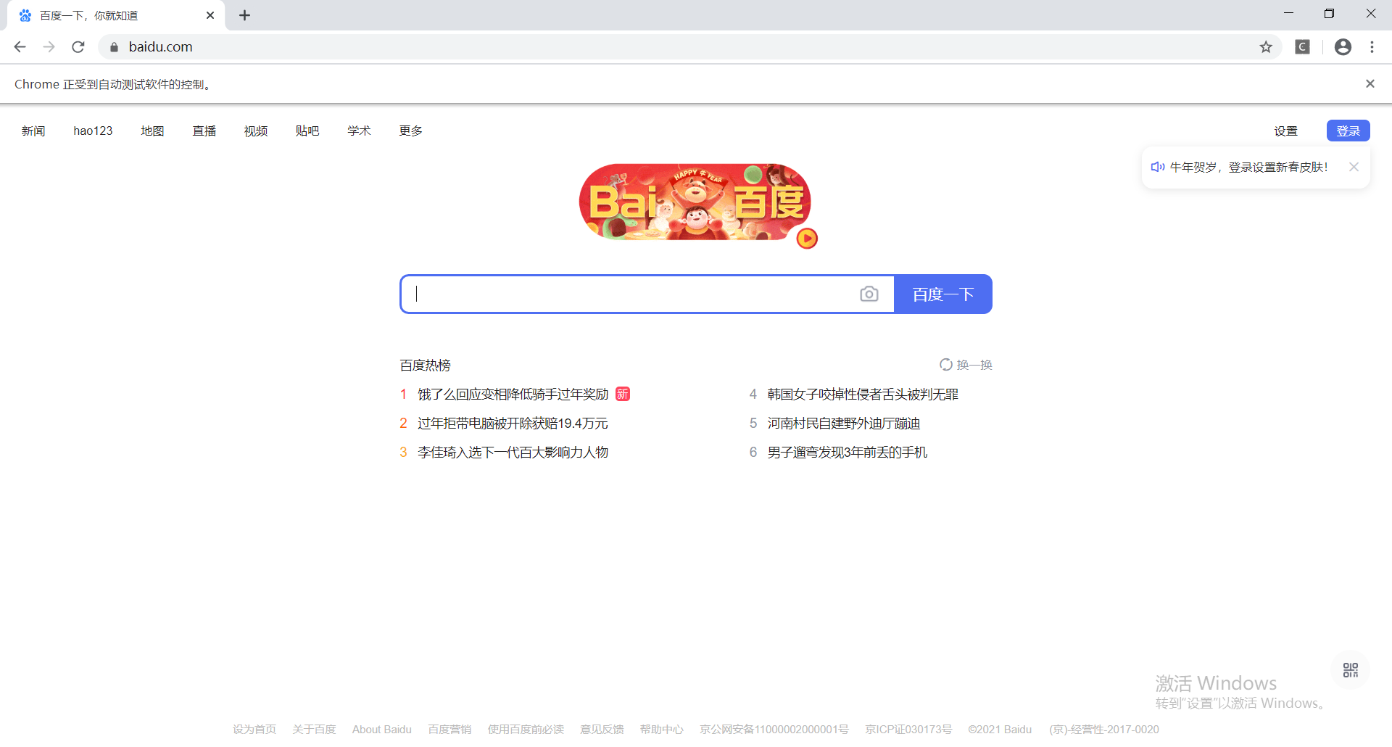Click the browser forward arrow
Screen dimensions: 1392x747
[x=49, y=46]
